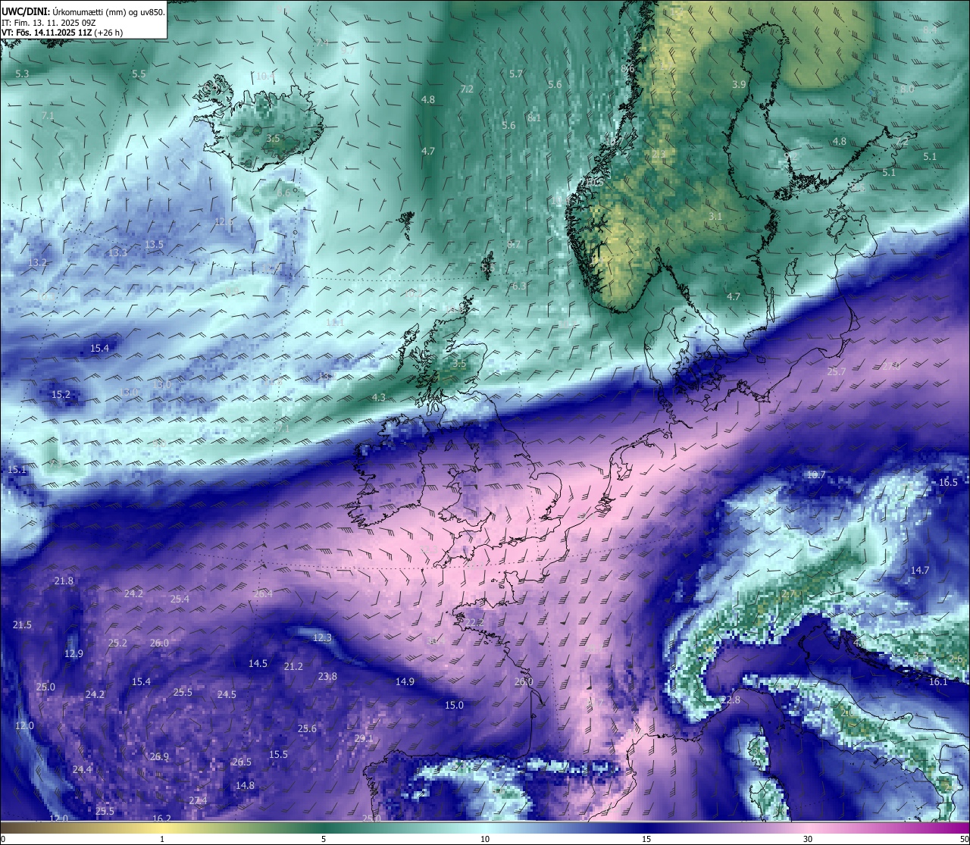Select the dark green scale segment above label 5
The width and height of the screenshot is (970, 845).
pos(324,827)
